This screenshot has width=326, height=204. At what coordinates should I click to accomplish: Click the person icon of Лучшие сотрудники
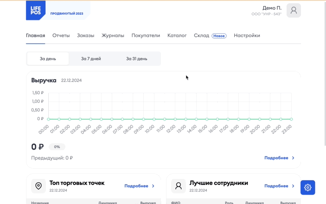click(x=179, y=186)
